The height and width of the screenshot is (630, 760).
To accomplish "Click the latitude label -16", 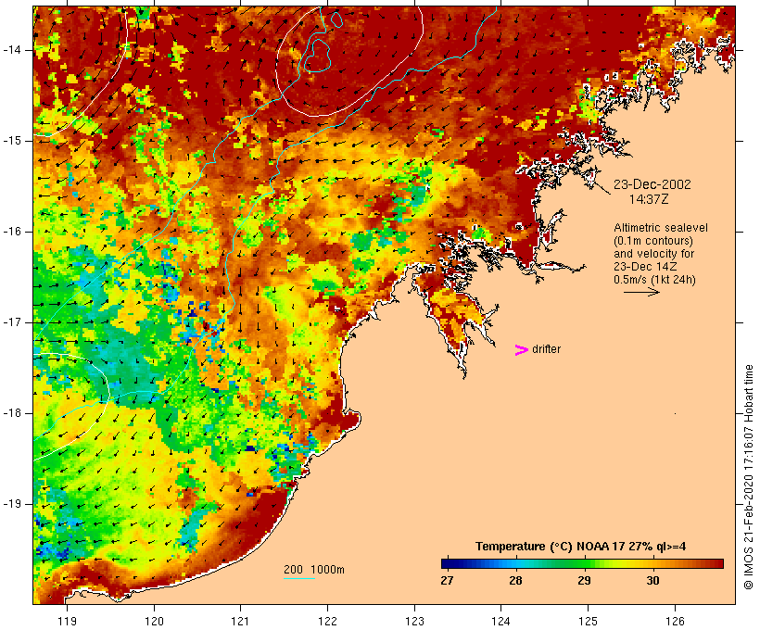I will 12,232.
